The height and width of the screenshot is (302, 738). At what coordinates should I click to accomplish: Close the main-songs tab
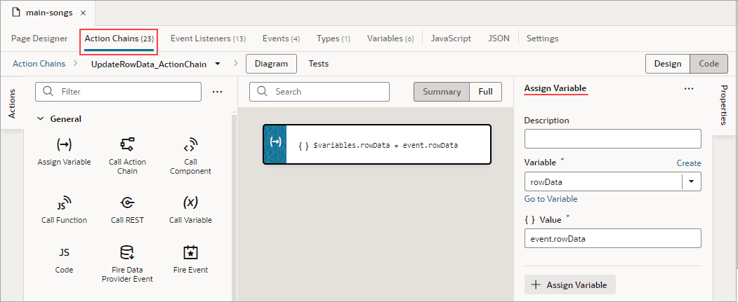pos(83,13)
